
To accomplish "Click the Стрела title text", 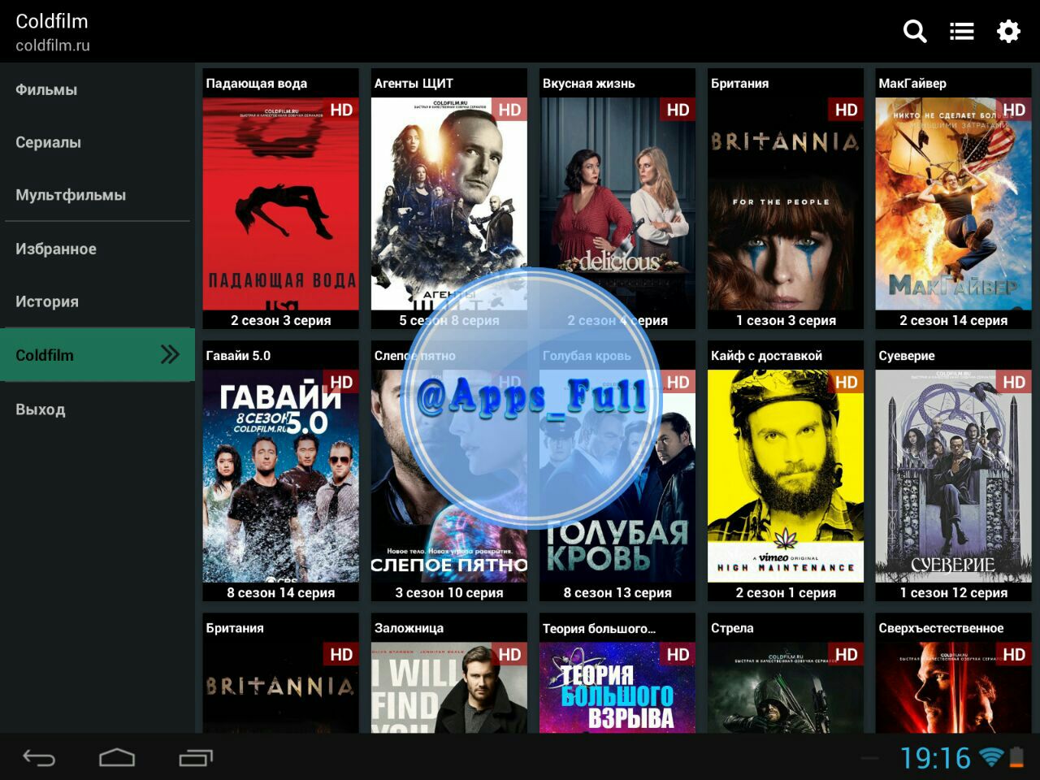I will [x=731, y=627].
